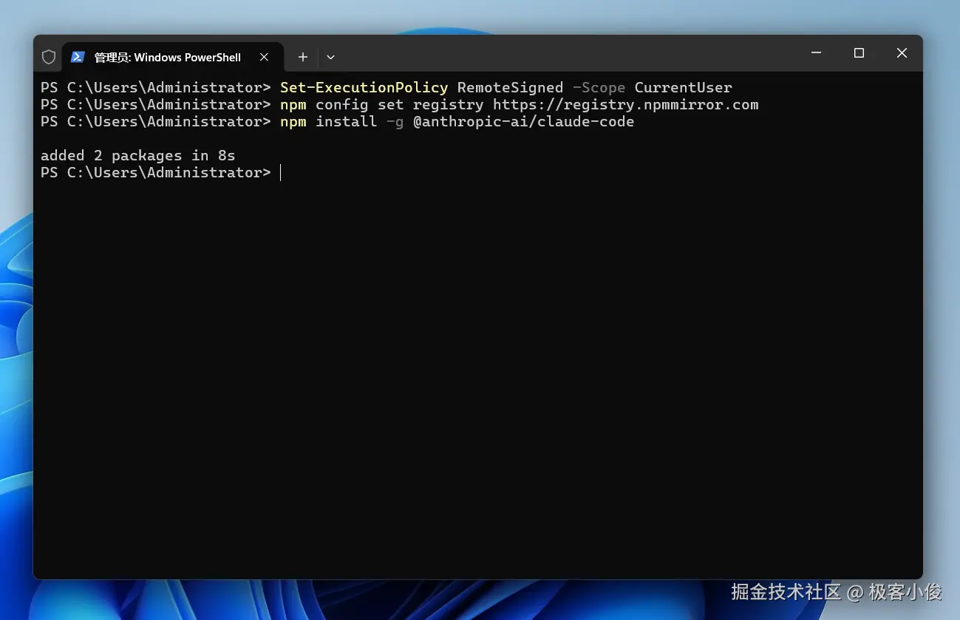Click the CurrentUser value text
This screenshot has height=620, width=960.
point(683,87)
